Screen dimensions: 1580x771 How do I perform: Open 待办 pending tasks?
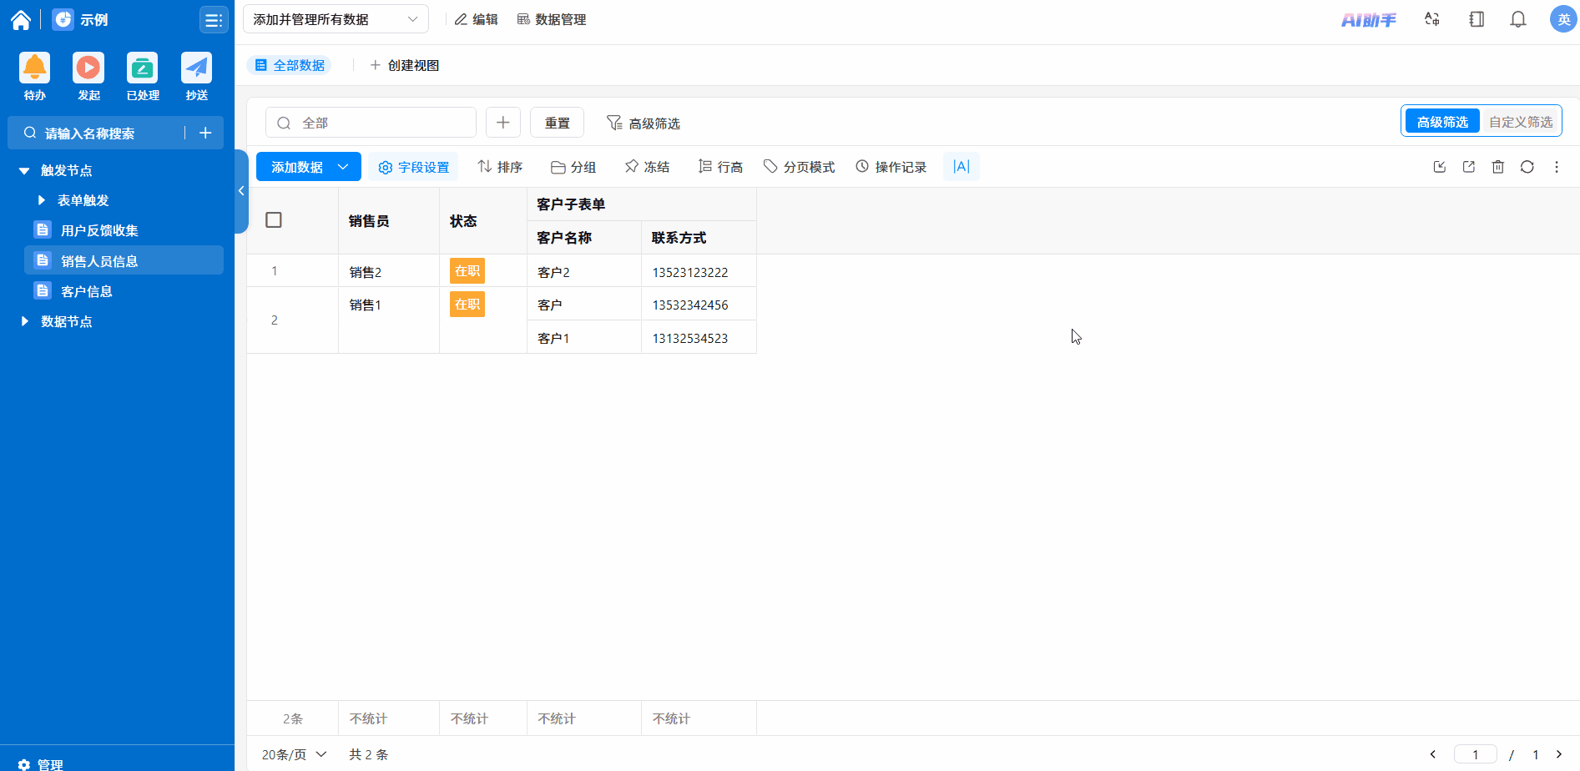tap(35, 77)
